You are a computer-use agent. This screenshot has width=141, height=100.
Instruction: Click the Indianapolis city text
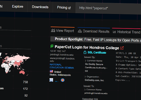point(64,75)
